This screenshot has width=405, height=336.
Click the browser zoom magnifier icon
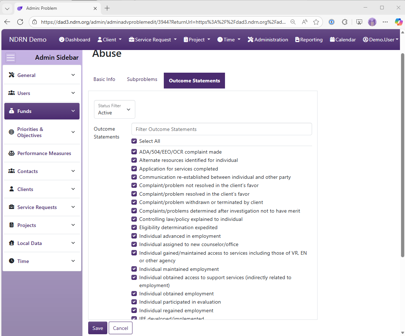[x=293, y=22]
